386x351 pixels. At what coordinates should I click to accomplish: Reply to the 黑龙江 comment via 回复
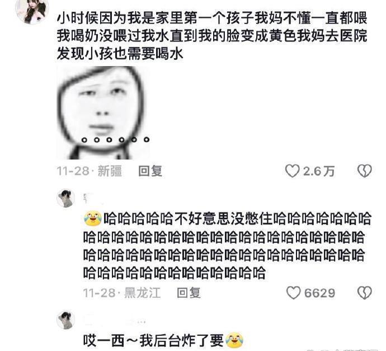coord(189,293)
